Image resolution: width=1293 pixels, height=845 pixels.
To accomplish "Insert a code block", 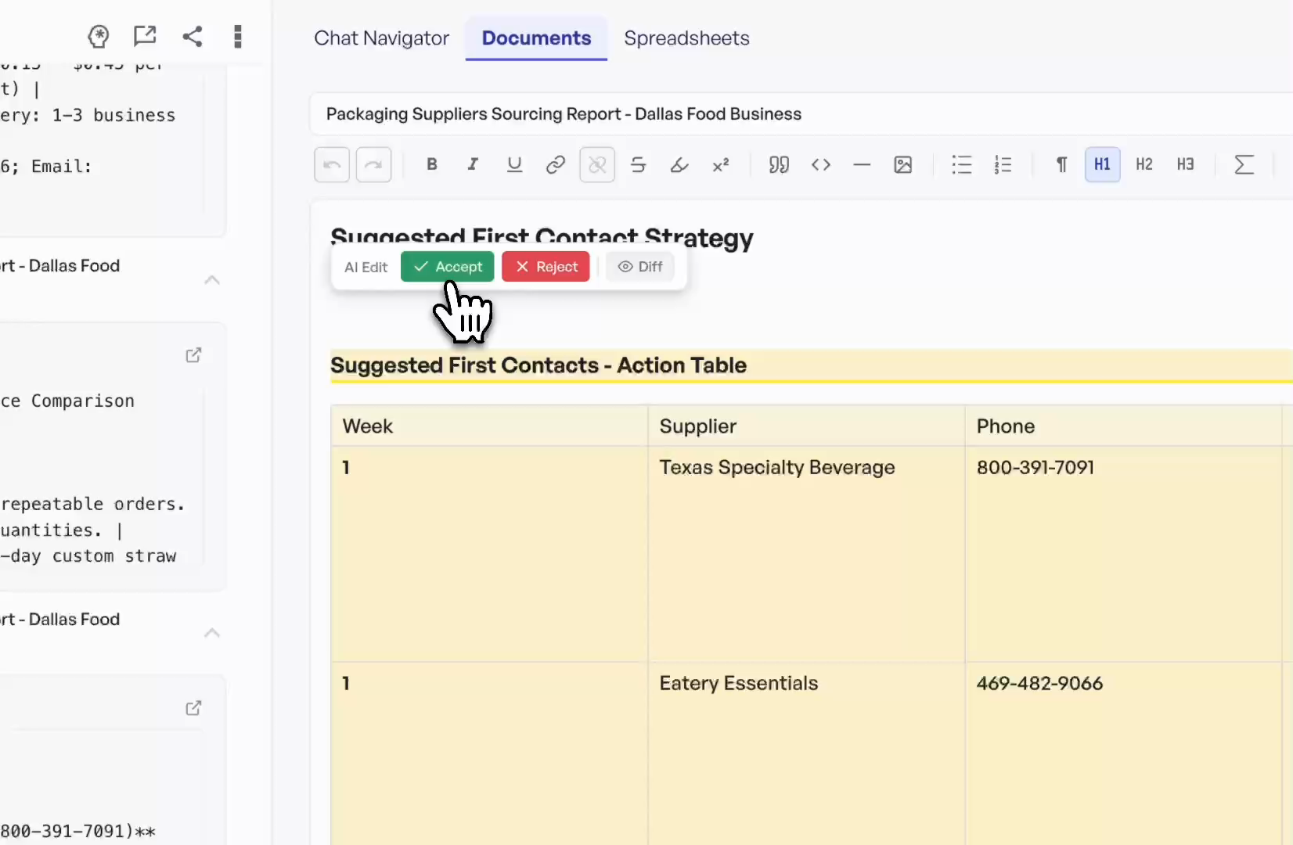I will 821,164.
